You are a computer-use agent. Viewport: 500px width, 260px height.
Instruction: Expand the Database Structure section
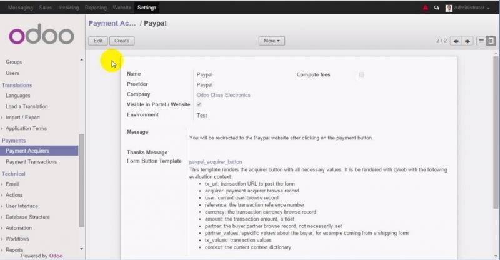[27, 217]
